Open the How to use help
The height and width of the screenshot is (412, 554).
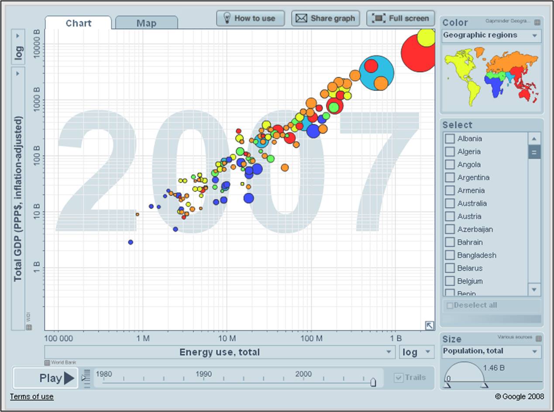click(x=251, y=18)
